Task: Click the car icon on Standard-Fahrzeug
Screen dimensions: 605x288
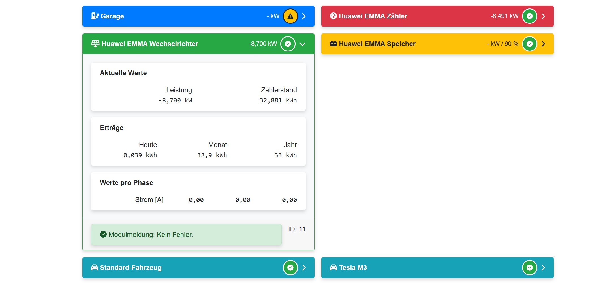Action: [x=95, y=268]
